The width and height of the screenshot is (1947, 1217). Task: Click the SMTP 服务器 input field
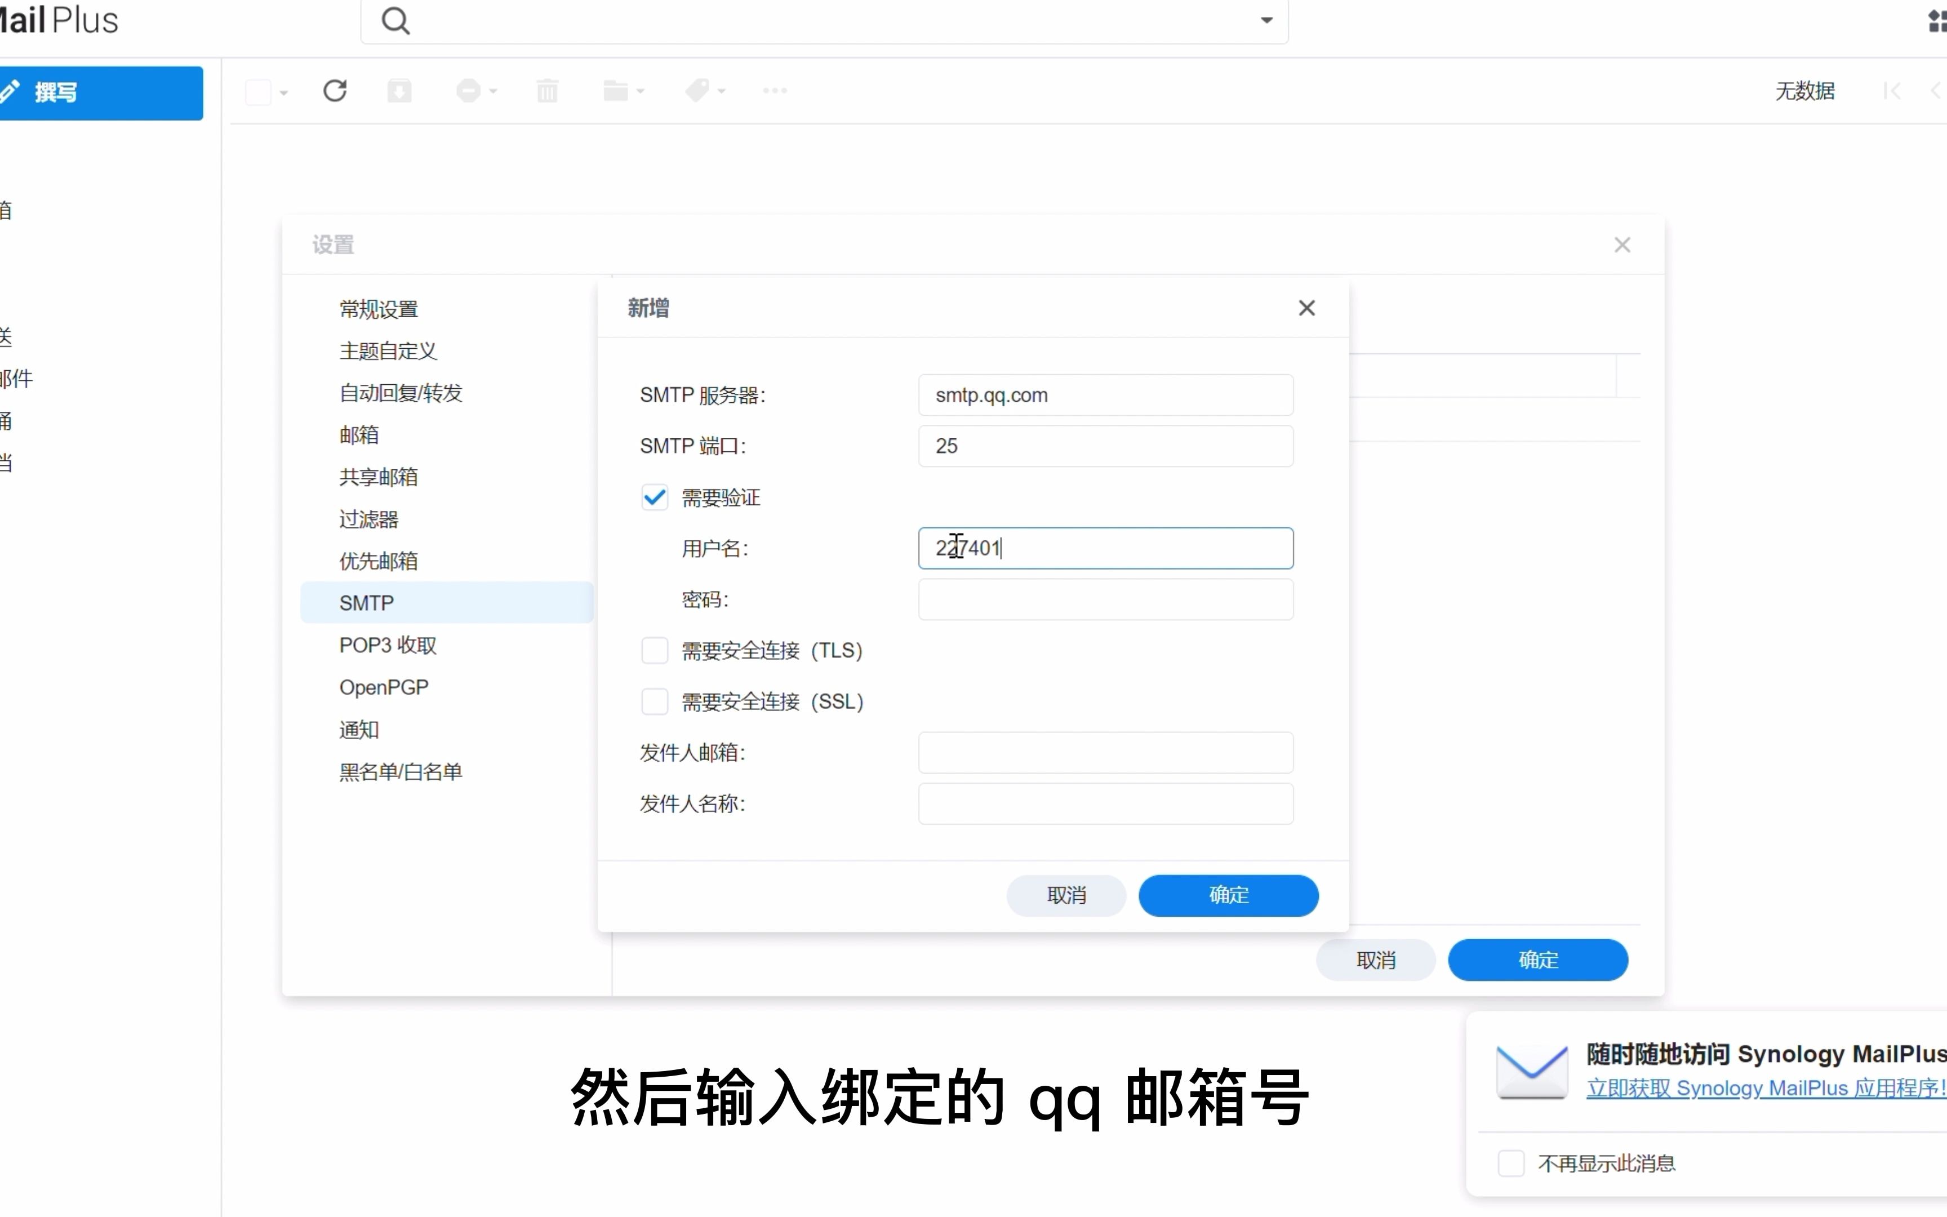coord(1106,395)
